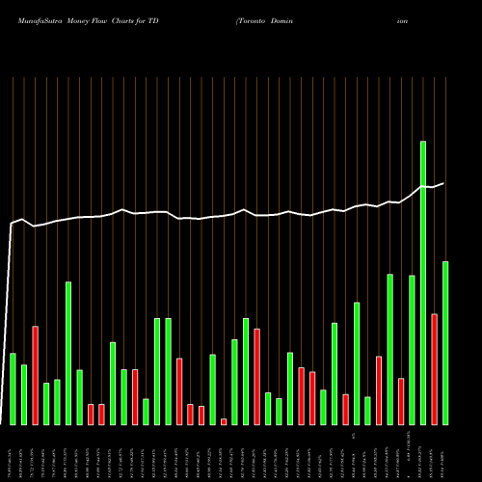Select the tallest green money flow bar

pyautogui.click(x=423, y=283)
